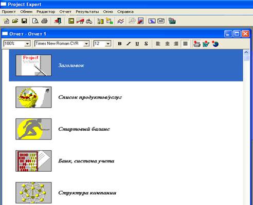Viewport: 253px width, 205px height.
Task: Click the yellow note with green square icon
Action: click(x=110, y=21)
